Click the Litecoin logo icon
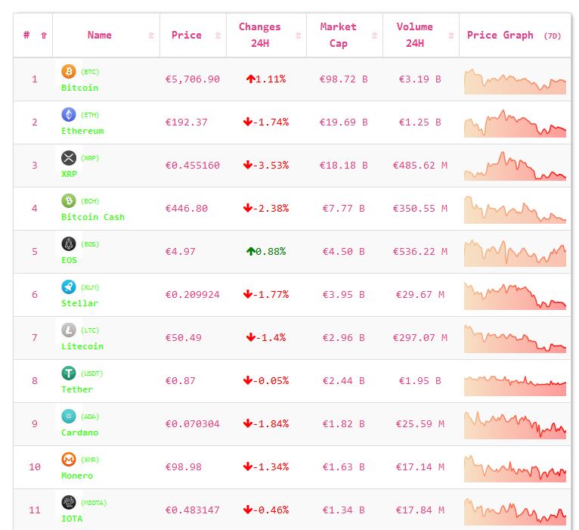Screen dimensions: 579x530 tap(69, 330)
